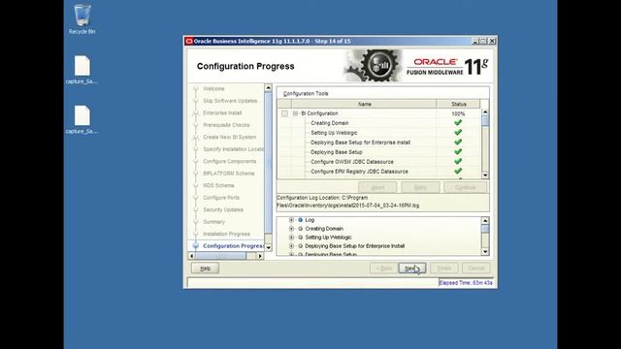Click the Summary step bullet
The width and height of the screenshot is (621, 349).
[196, 222]
